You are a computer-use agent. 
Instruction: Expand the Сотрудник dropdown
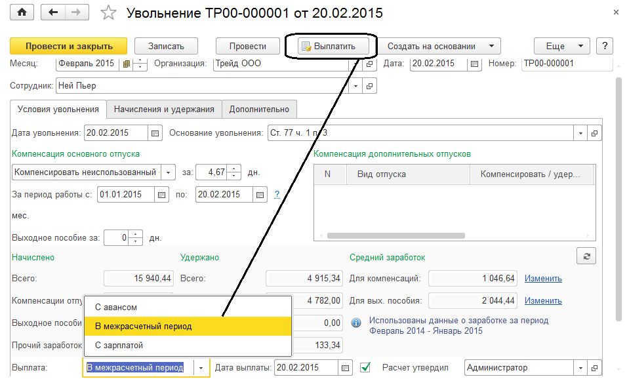(x=355, y=86)
